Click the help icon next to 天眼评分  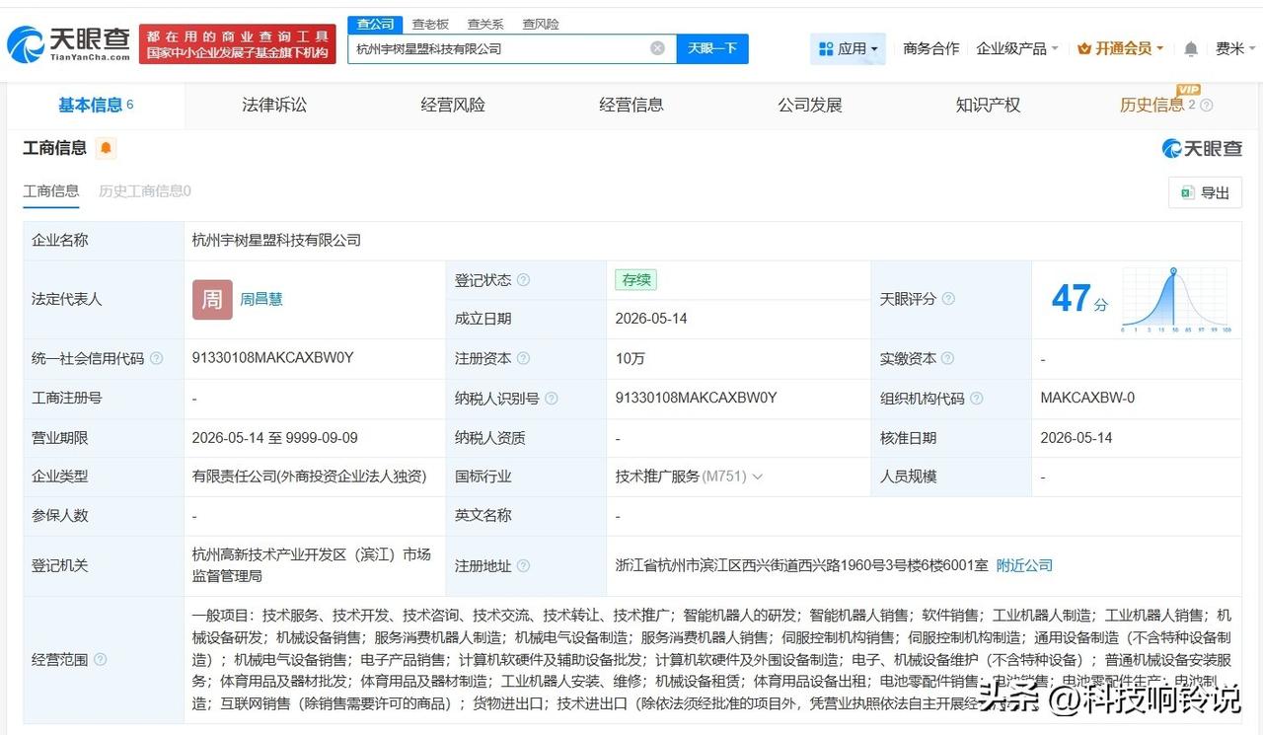pyautogui.click(x=948, y=299)
